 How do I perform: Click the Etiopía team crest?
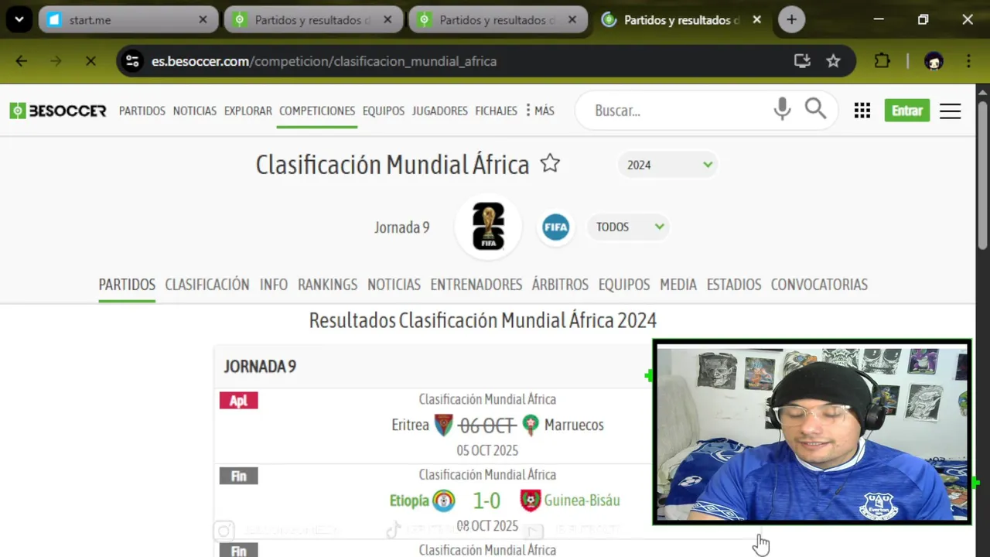click(x=443, y=501)
